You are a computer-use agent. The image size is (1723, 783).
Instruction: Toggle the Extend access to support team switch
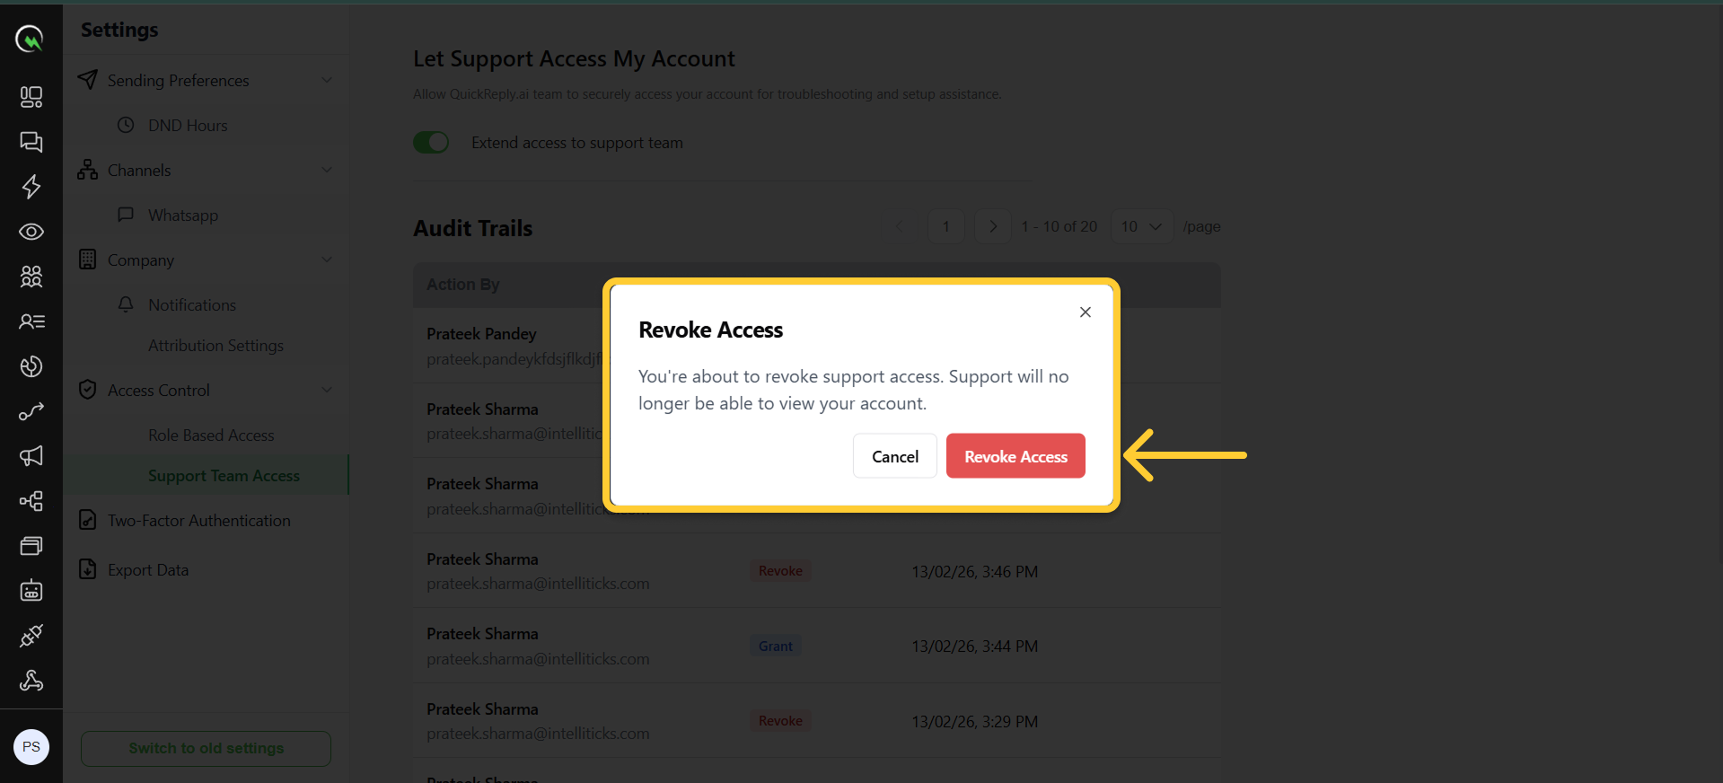coord(431,143)
